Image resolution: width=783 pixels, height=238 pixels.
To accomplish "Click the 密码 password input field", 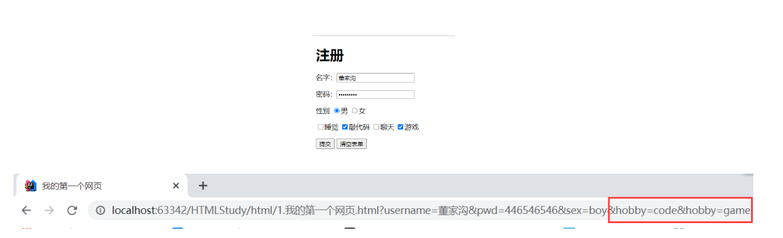I will click(x=375, y=95).
